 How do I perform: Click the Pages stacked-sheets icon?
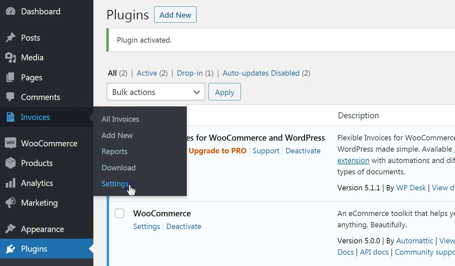click(11, 77)
